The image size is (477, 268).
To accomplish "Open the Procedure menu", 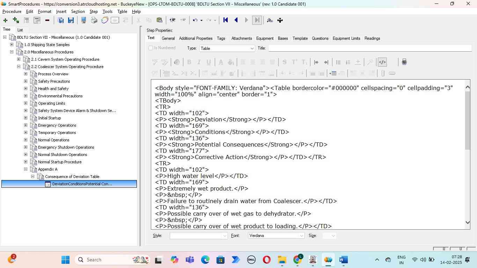I will 12,12.
